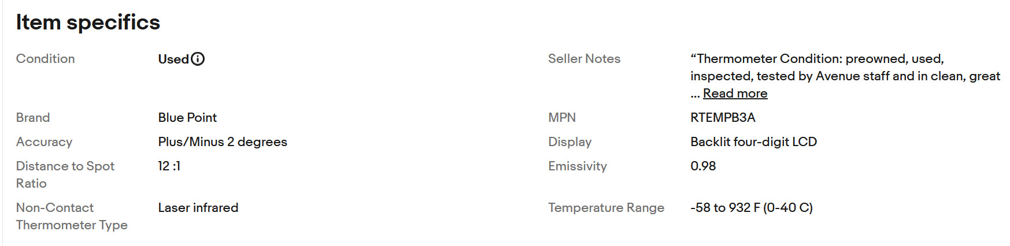Screen dimensions: 1010x246
Task: Select the RTEMPB3A MPN value
Action: tap(723, 118)
